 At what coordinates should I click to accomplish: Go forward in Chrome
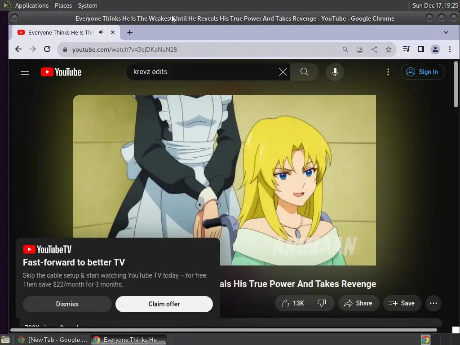pos(32,49)
